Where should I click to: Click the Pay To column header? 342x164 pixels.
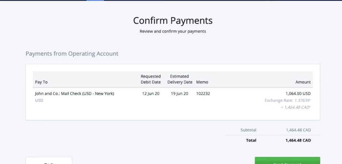(x=41, y=82)
